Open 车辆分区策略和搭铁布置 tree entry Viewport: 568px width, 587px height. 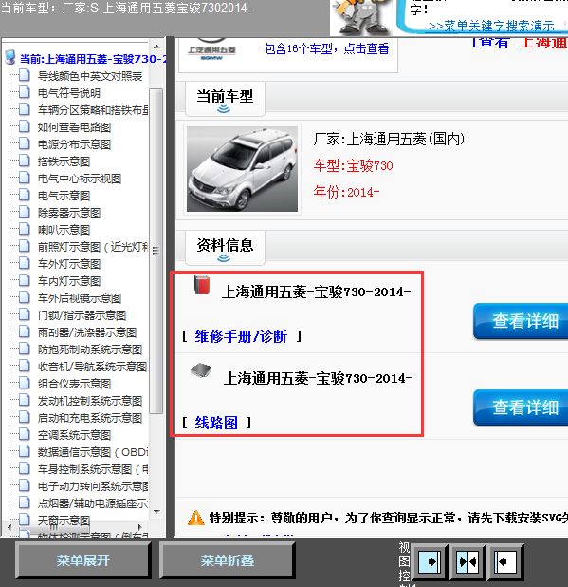click(x=93, y=110)
